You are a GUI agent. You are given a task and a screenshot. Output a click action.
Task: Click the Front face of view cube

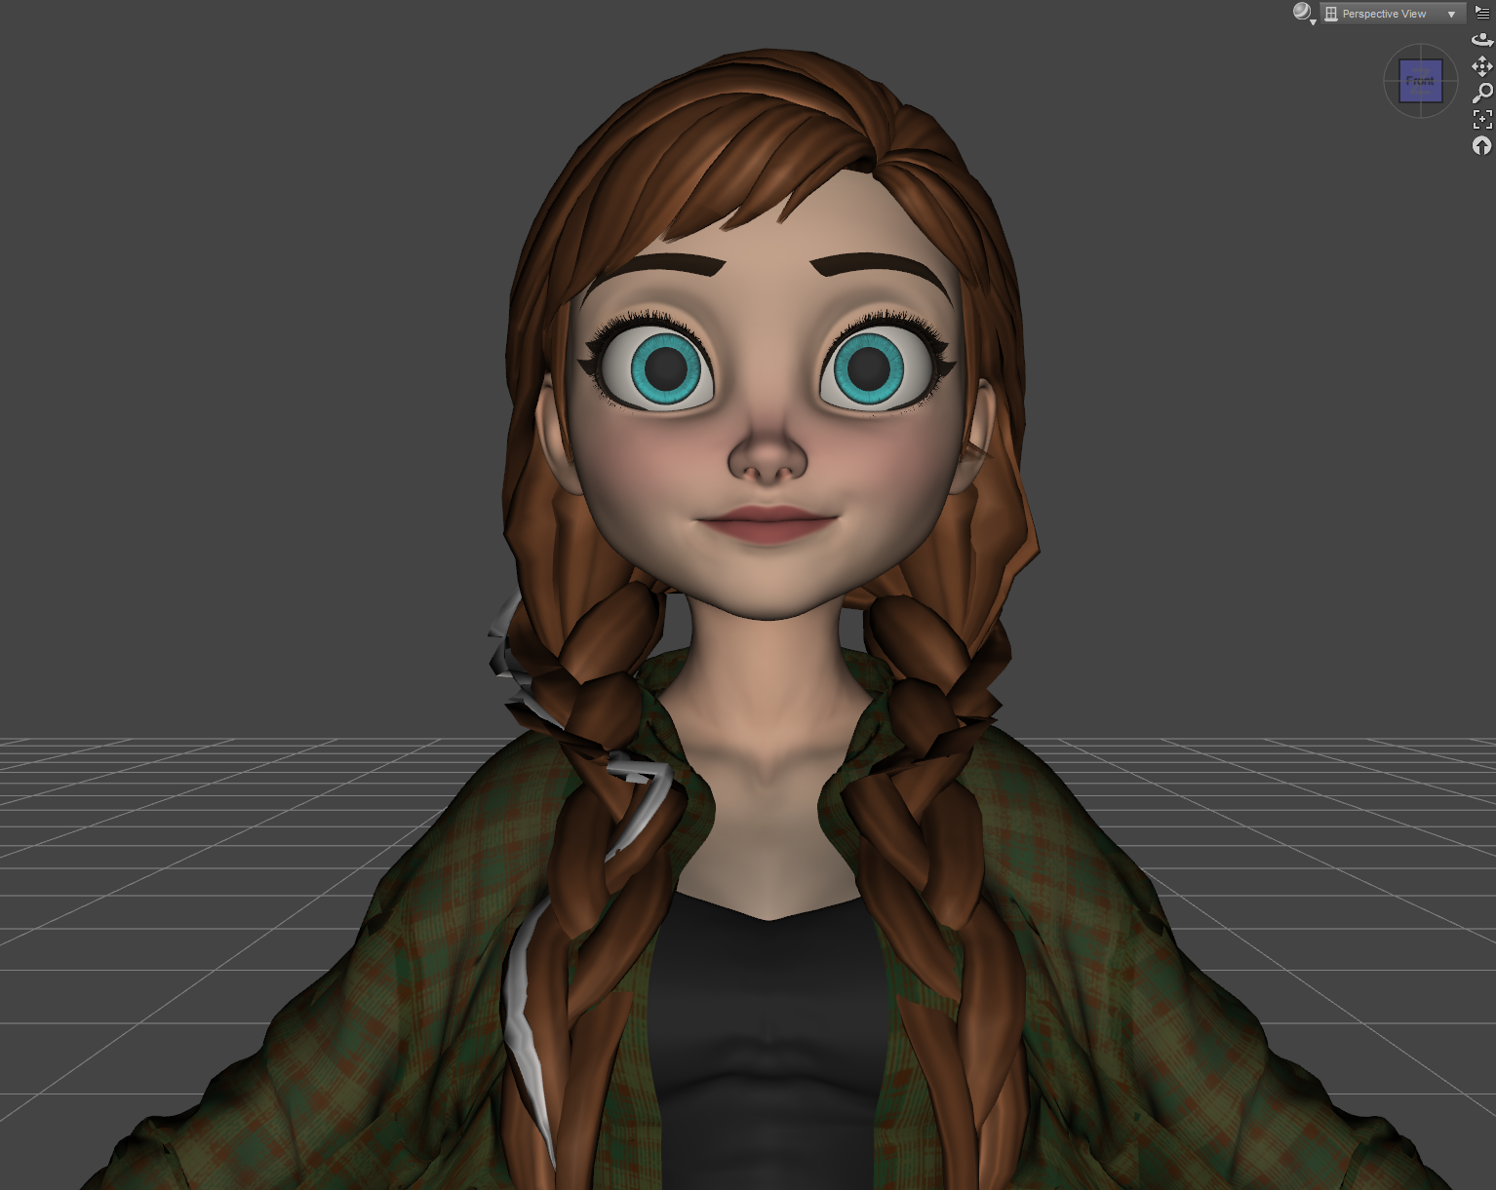point(1420,81)
